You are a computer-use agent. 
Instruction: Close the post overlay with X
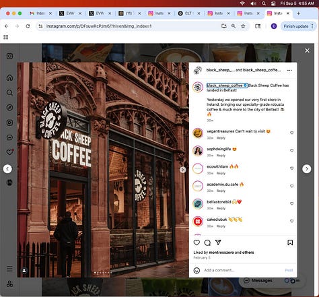(307, 51)
